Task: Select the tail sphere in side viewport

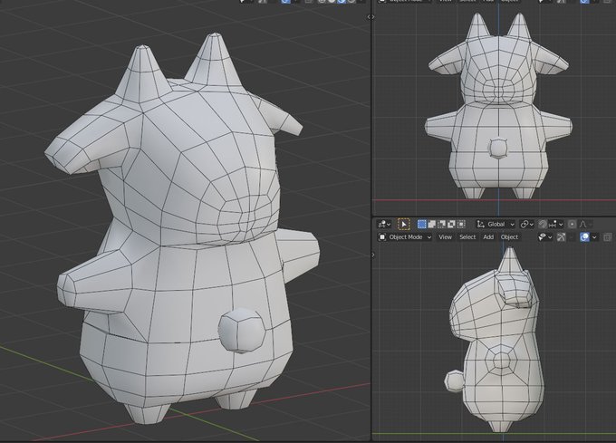Action: click(x=454, y=380)
